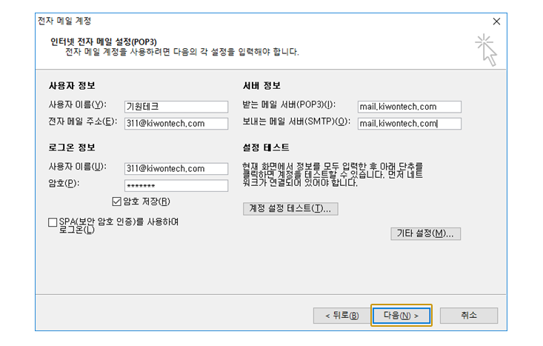Viewport: 543px width, 346px height.
Task: Proceed with the 다음 button
Action: pos(401,315)
